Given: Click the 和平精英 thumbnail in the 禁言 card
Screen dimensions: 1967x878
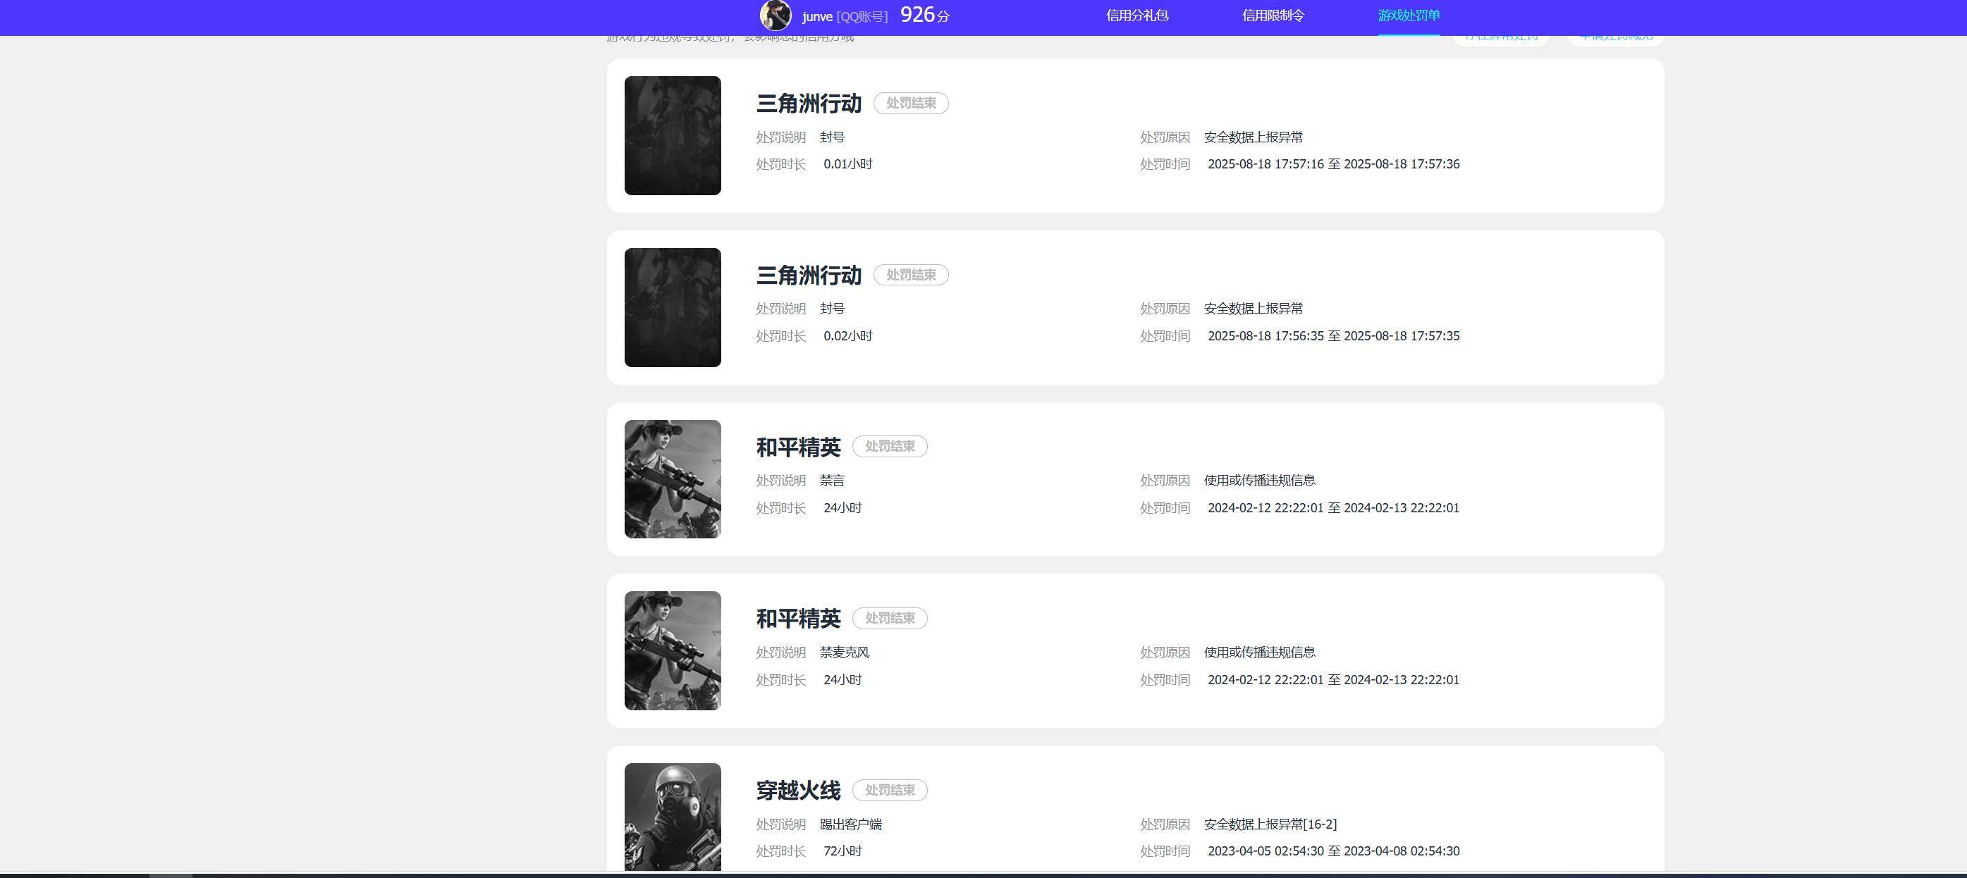Looking at the screenshot, I should [x=673, y=478].
